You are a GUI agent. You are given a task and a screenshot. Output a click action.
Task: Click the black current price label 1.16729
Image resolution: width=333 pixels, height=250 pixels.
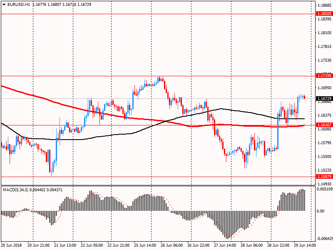click(x=324, y=98)
